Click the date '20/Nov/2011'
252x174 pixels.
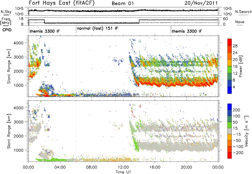(201, 3)
